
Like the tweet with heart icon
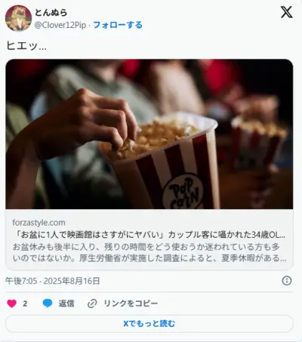click(x=11, y=303)
